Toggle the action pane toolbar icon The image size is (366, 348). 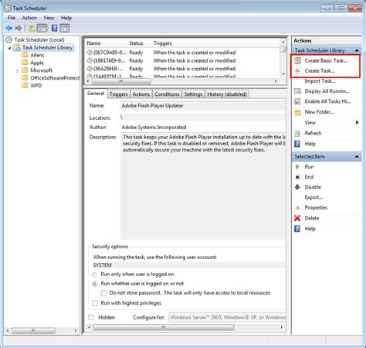(65, 28)
